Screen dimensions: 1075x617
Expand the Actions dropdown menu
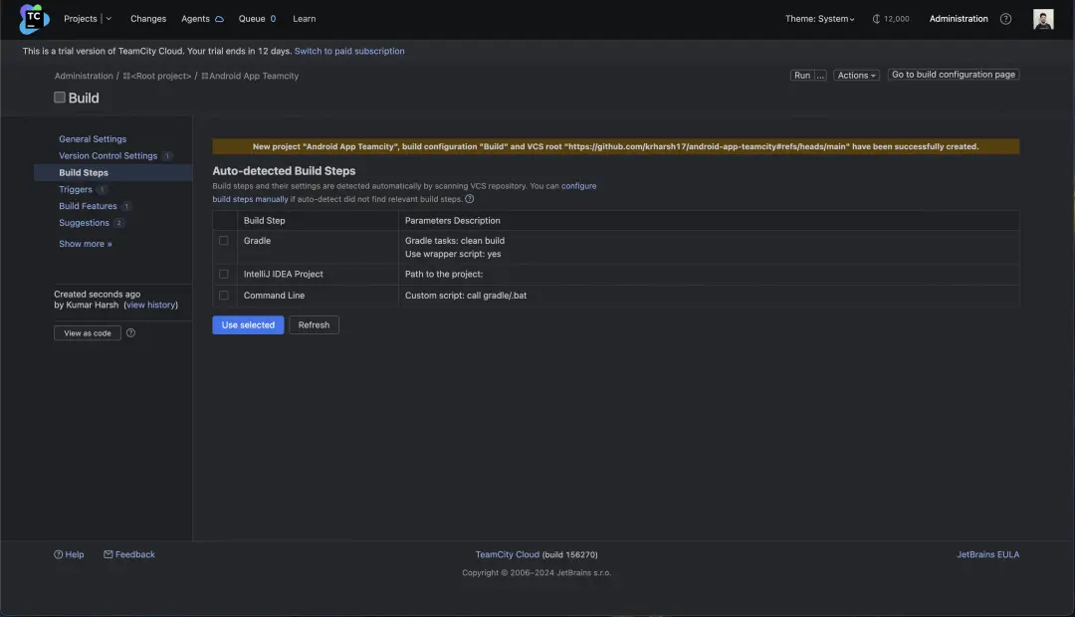pos(856,76)
